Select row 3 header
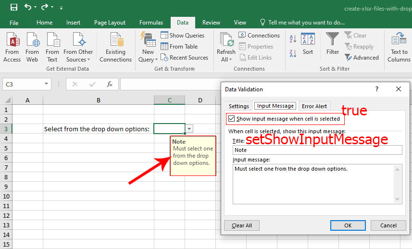Screen dimensions: 412x249 coord(6,129)
